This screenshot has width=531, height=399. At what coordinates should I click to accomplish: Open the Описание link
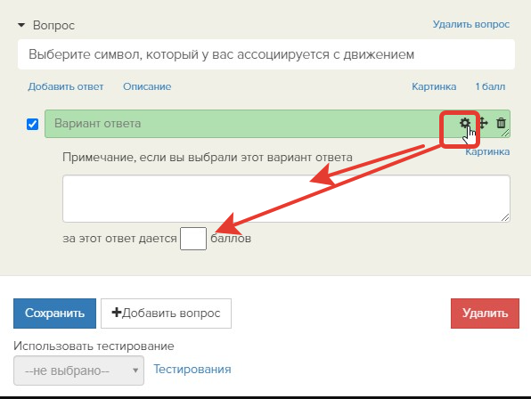click(147, 86)
